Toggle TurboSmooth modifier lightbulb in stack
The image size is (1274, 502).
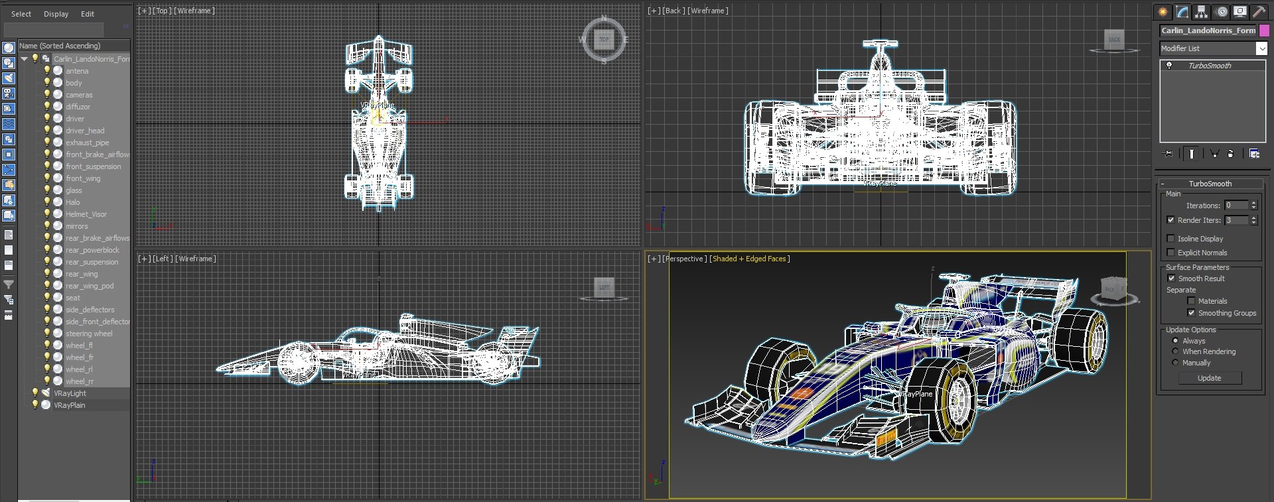click(x=1169, y=65)
